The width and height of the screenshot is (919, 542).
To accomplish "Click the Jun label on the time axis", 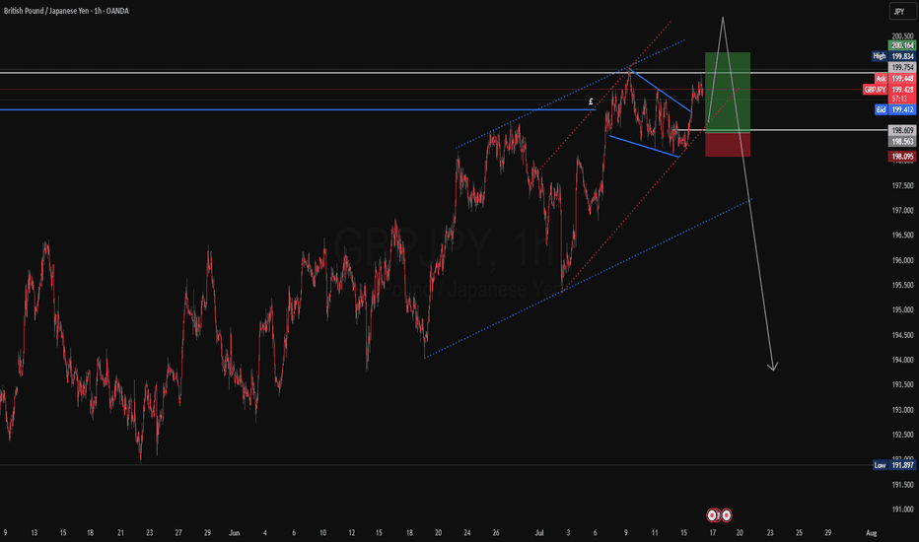I will pyautogui.click(x=235, y=532).
